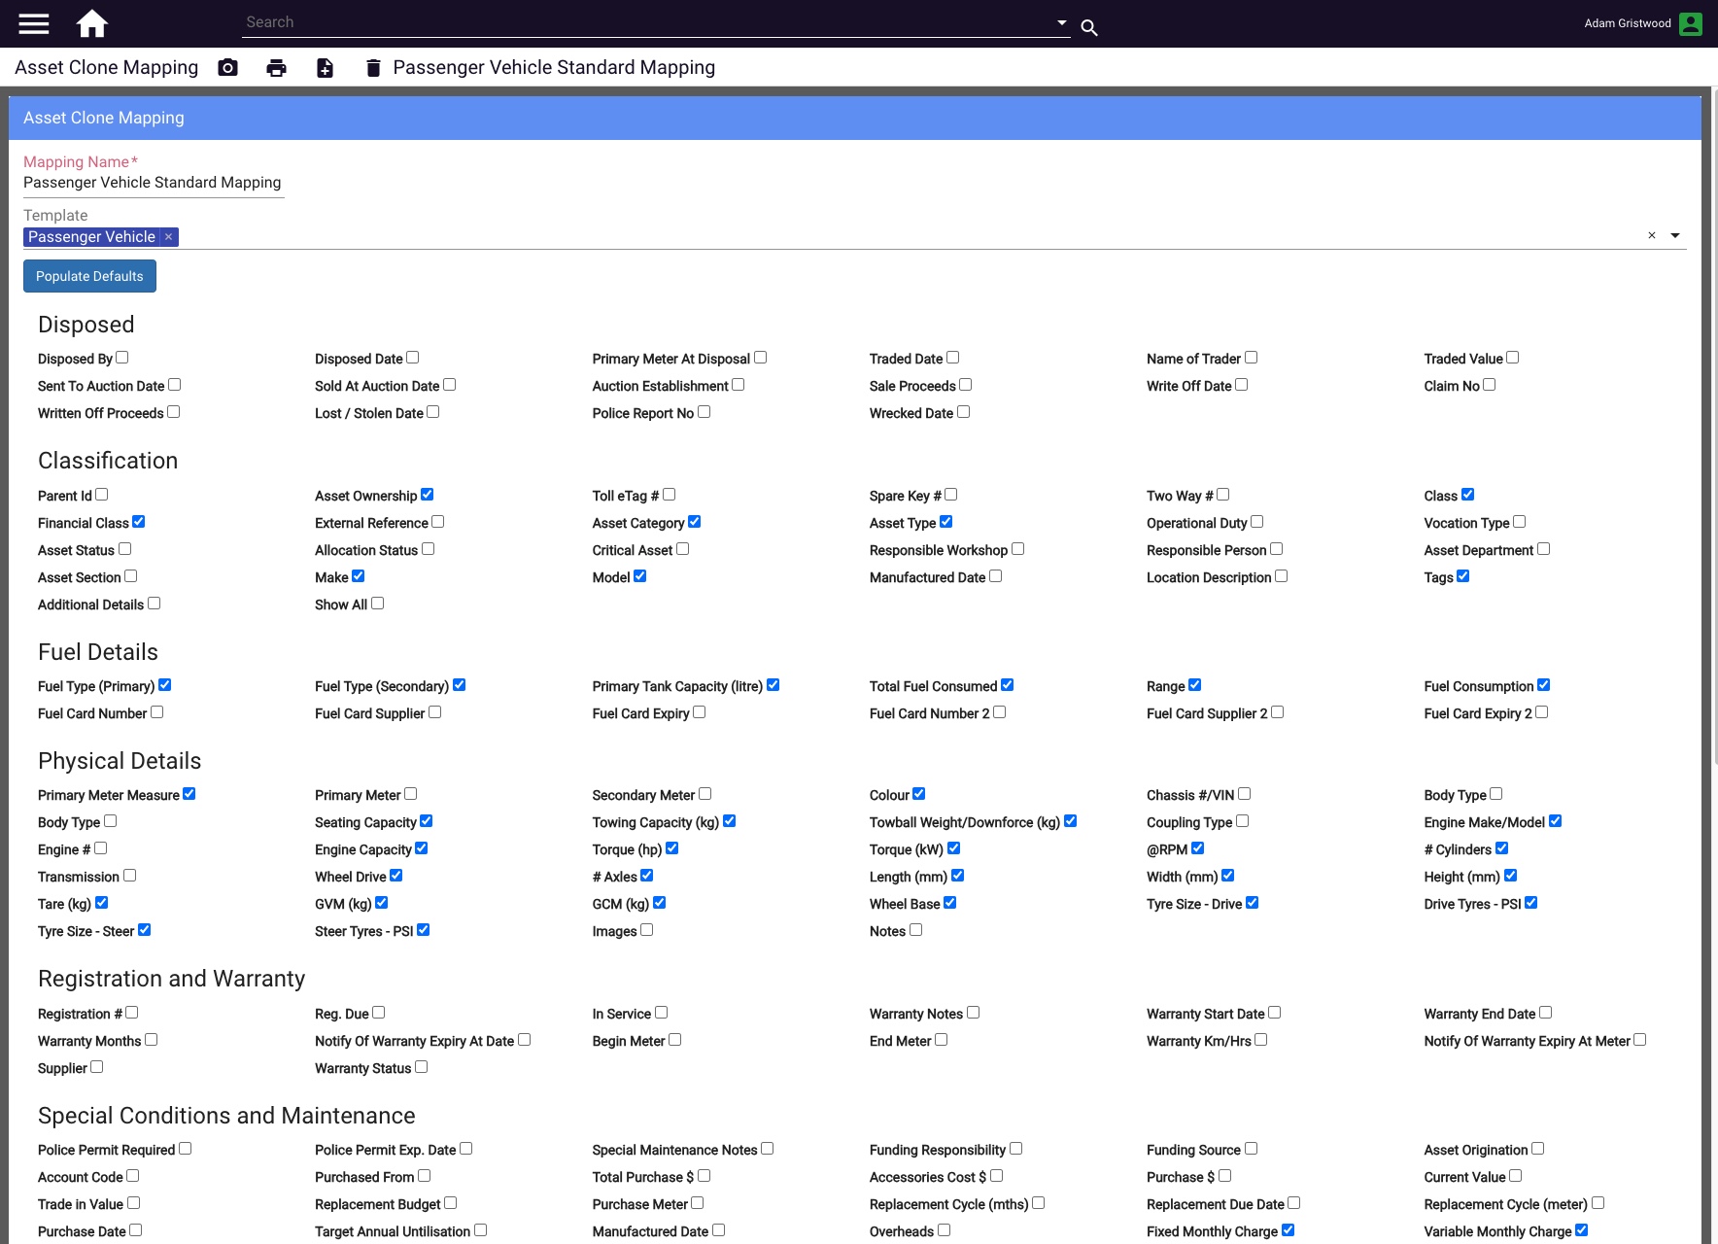Uncheck the Variable Monthly Charge checkbox

(x=1582, y=1230)
